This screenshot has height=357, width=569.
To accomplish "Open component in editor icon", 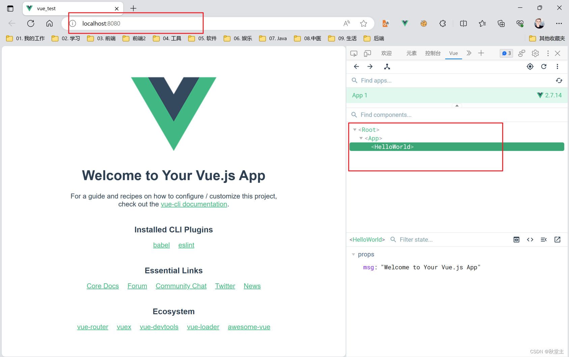I will 558,239.
